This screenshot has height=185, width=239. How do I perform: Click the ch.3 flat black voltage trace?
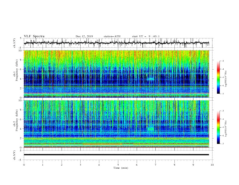(116, 155)
